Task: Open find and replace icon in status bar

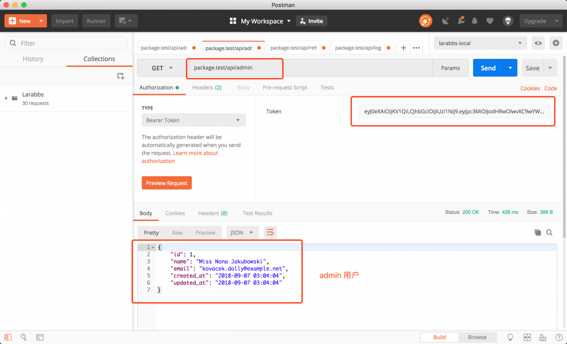Action: point(24,337)
